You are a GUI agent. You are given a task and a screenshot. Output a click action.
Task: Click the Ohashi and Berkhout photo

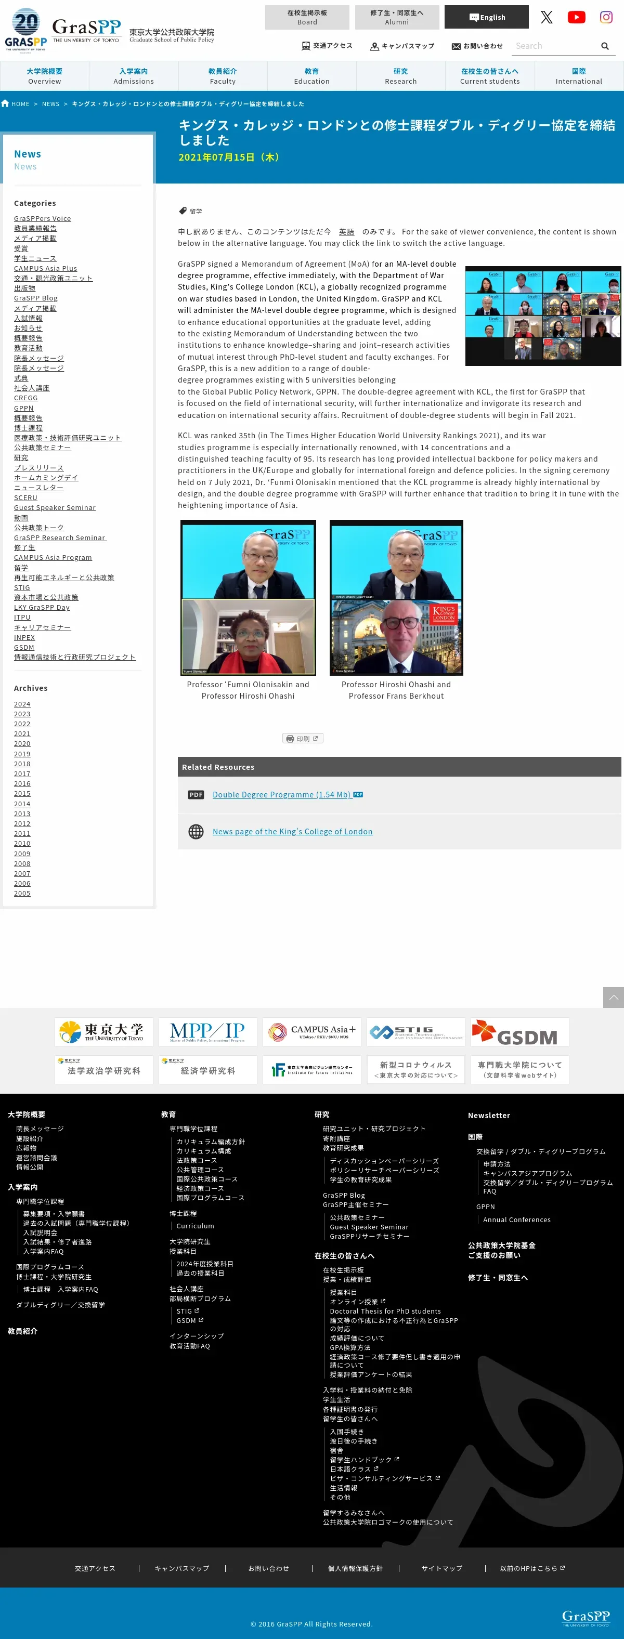coord(396,597)
